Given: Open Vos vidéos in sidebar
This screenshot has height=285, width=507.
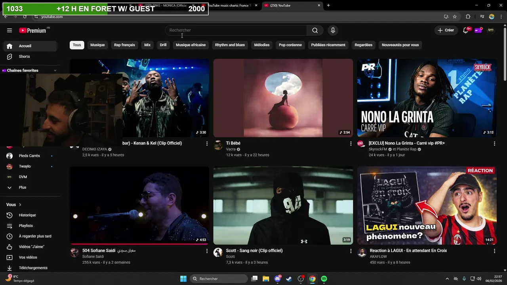Looking at the screenshot, I should [30, 257].
